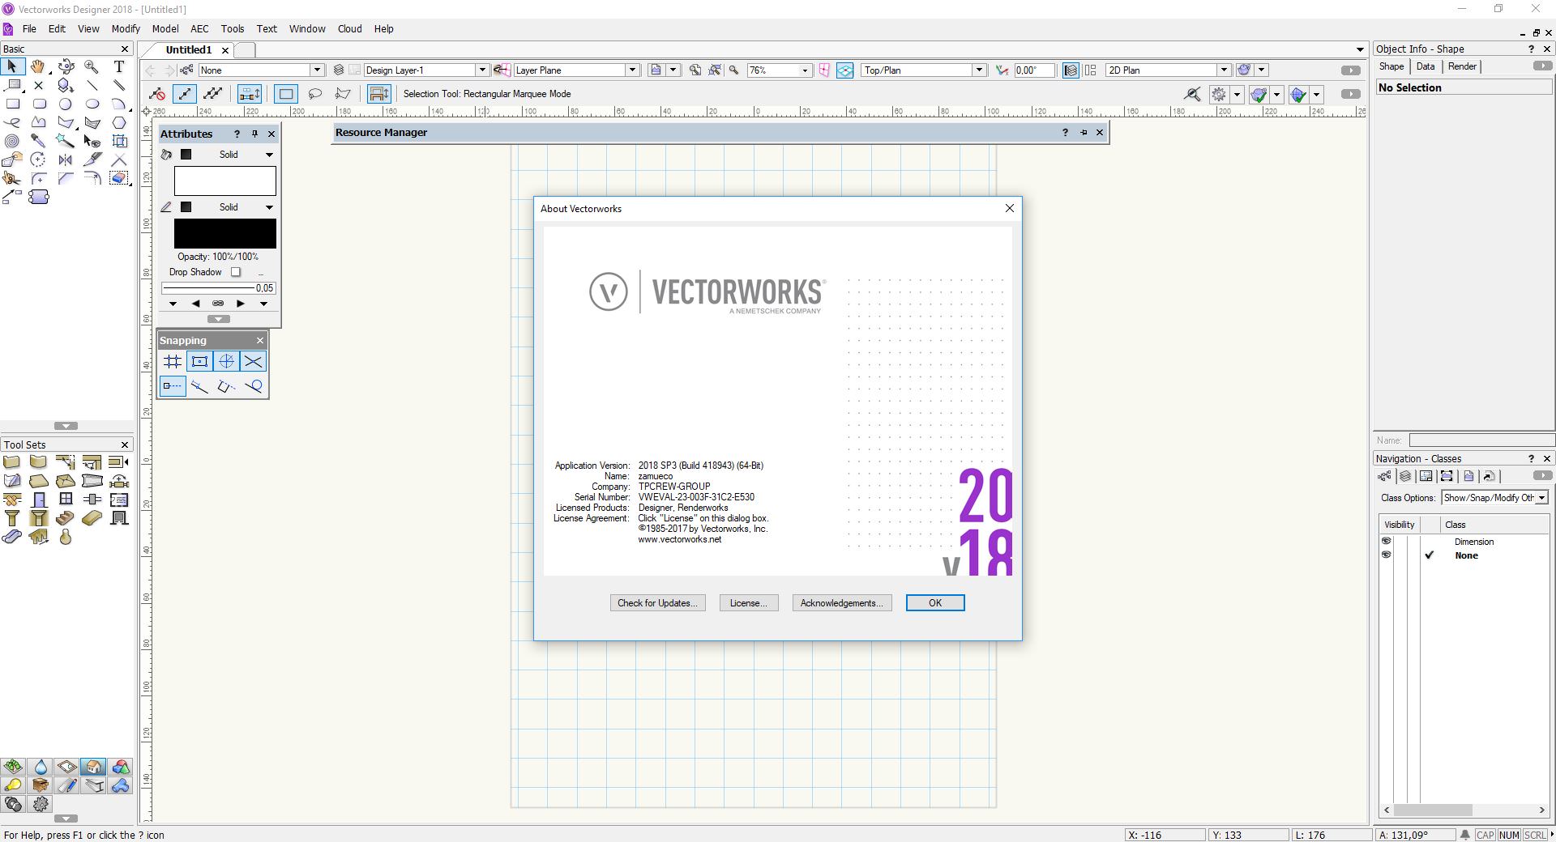Viewport: 1556px width, 842px height.
Task: Select the Text tool
Action: 119,66
